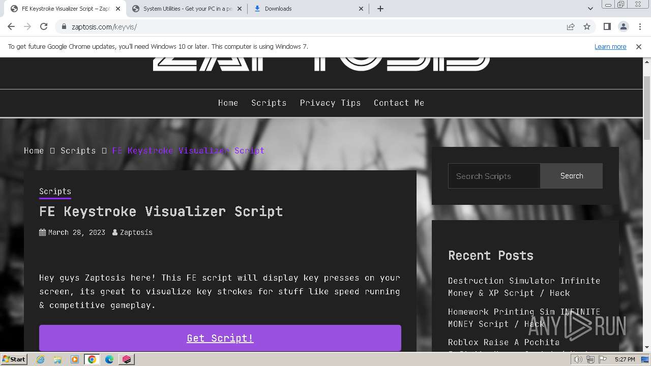Open the March 28, 2023 post date
Image resolution: width=651 pixels, height=366 pixels.
coord(77,232)
